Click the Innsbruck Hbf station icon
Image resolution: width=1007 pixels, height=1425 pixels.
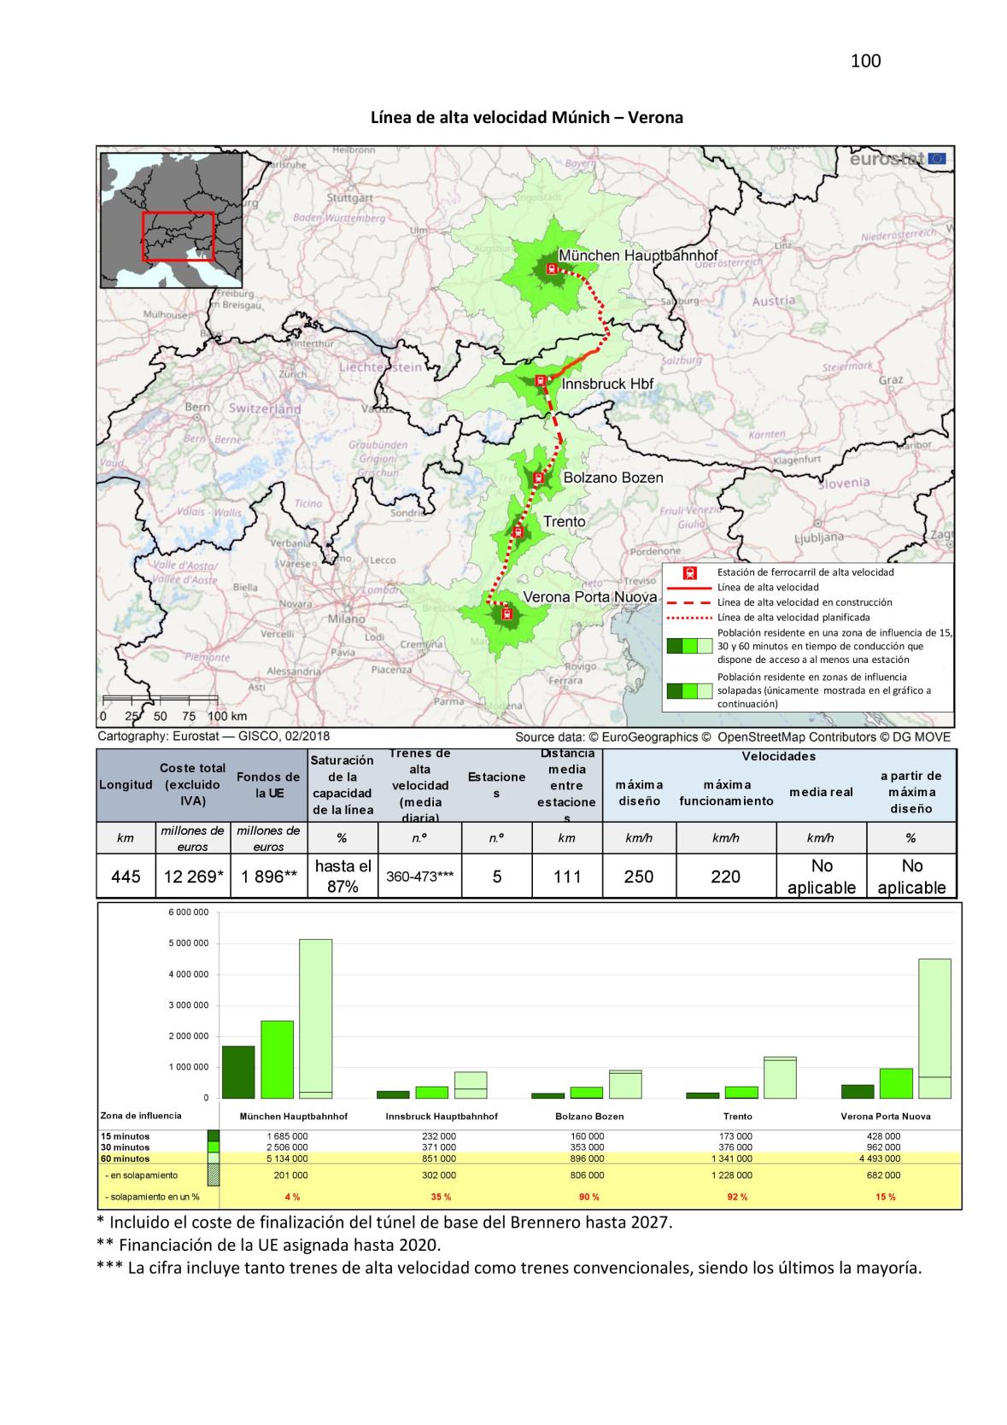point(540,381)
